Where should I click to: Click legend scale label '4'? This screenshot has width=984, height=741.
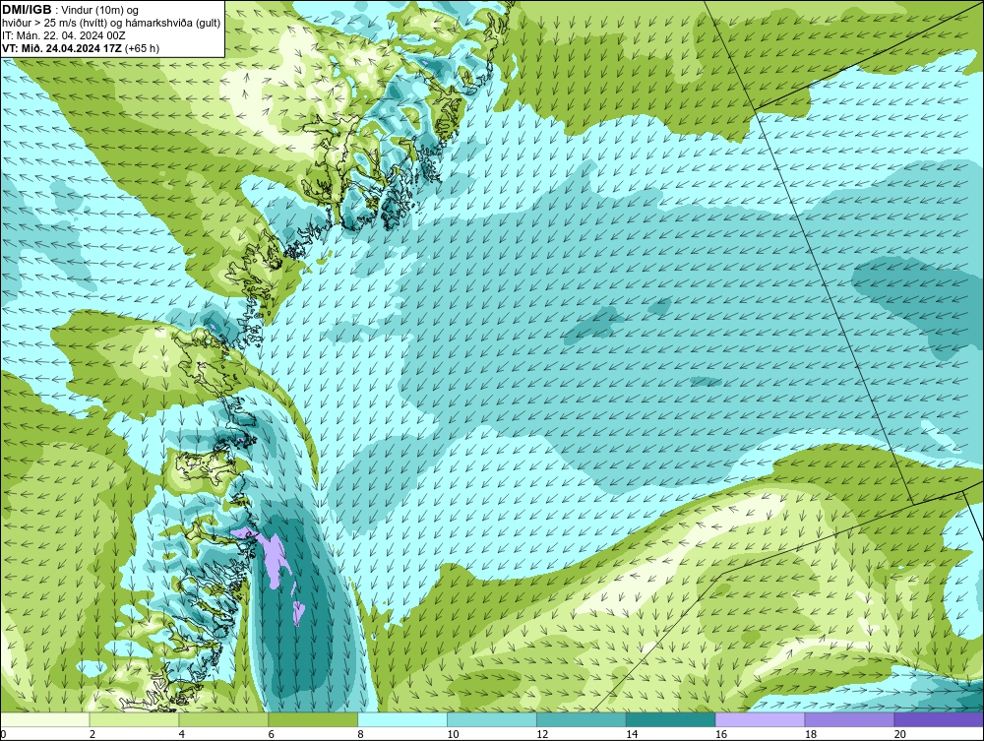181,734
